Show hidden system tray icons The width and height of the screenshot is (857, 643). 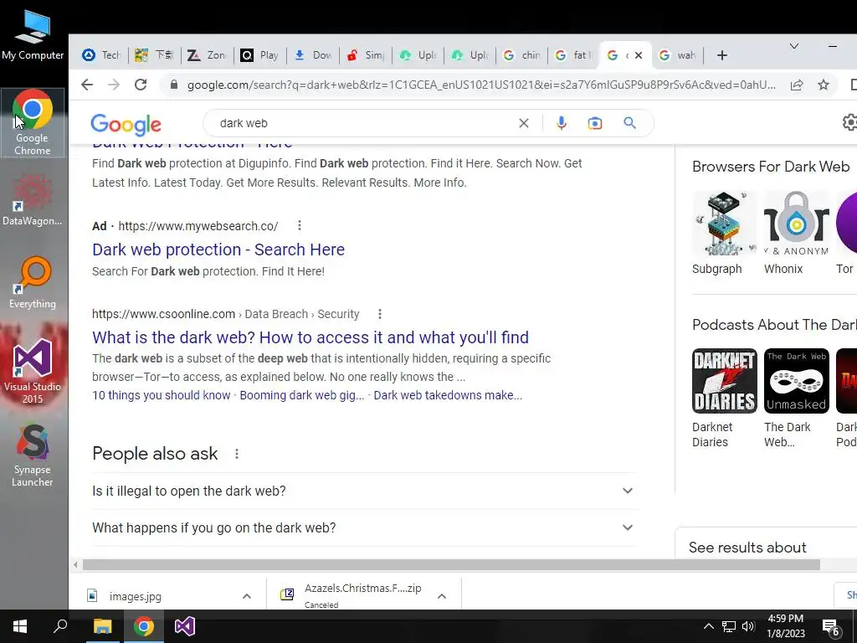click(x=708, y=626)
